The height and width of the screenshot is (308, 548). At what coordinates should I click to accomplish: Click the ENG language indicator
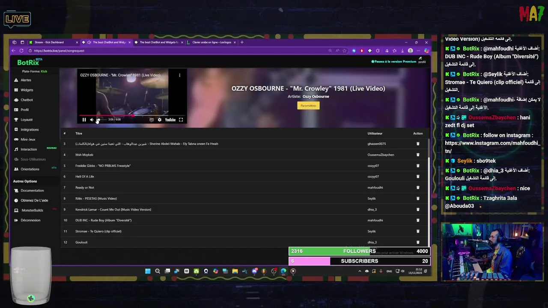coord(389,271)
